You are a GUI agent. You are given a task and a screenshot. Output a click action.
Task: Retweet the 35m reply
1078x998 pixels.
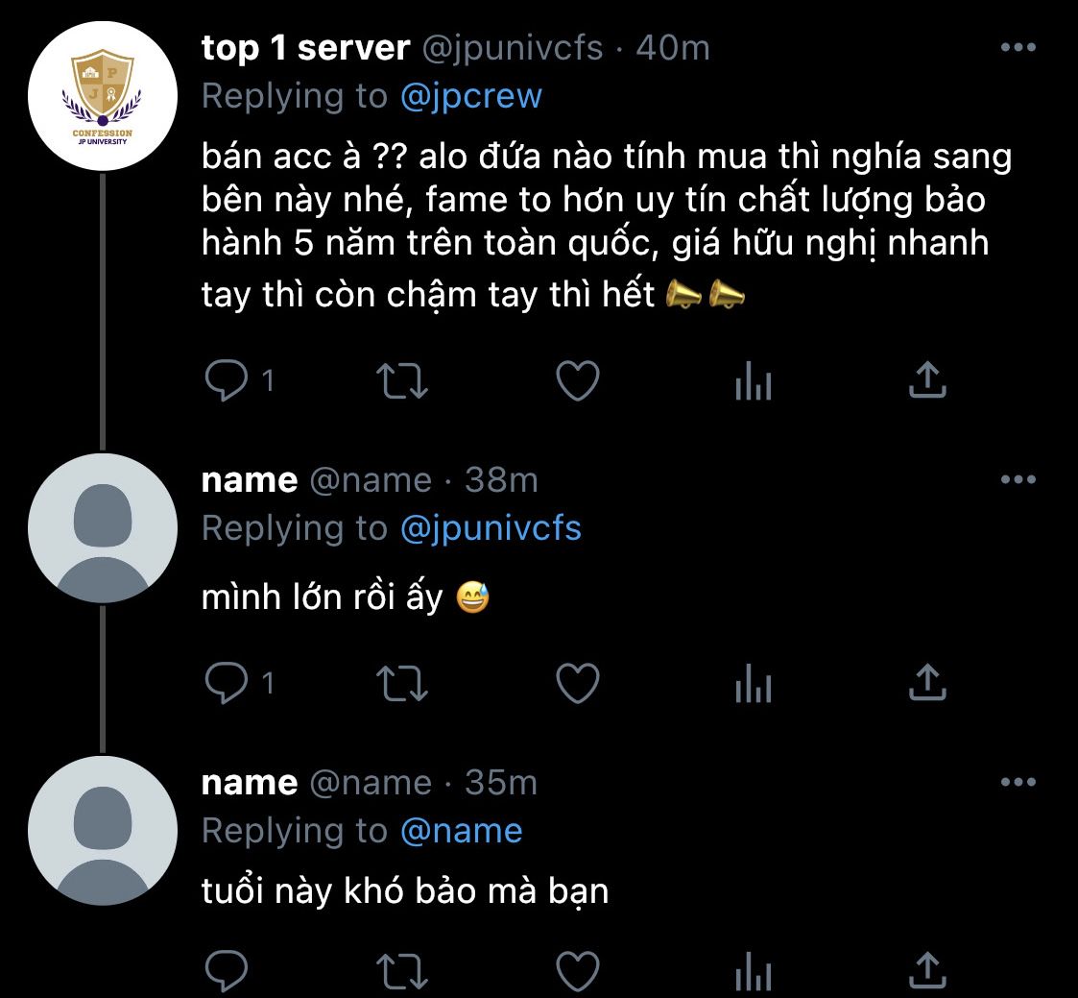pyautogui.click(x=402, y=971)
